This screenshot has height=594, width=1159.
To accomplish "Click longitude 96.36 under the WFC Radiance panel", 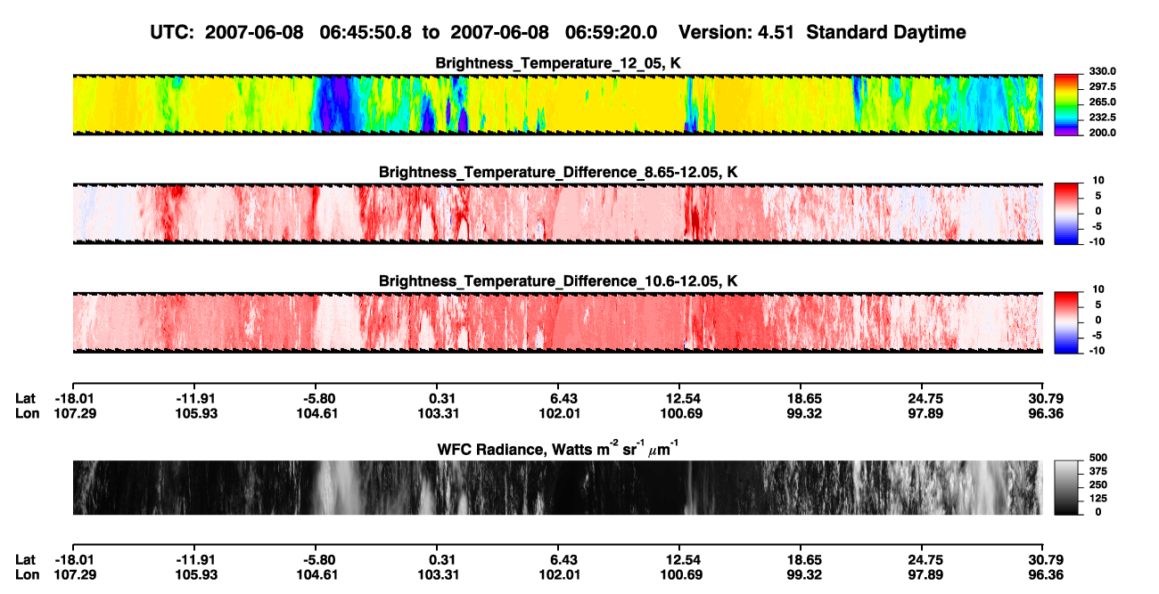I will [1043, 575].
